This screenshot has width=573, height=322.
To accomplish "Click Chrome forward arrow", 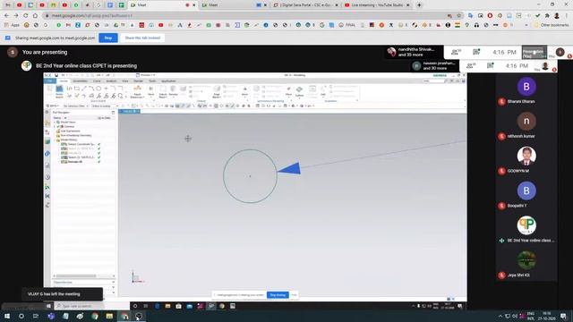I will (16, 15).
